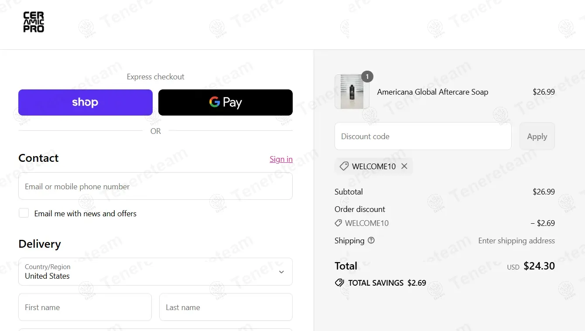The width and height of the screenshot is (585, 331).
Task: Click the Email or mobile phone field
Action: click(x=155, y=186)
